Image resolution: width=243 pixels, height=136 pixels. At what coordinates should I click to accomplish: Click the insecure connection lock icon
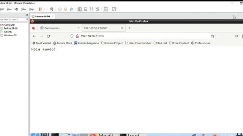77,36
